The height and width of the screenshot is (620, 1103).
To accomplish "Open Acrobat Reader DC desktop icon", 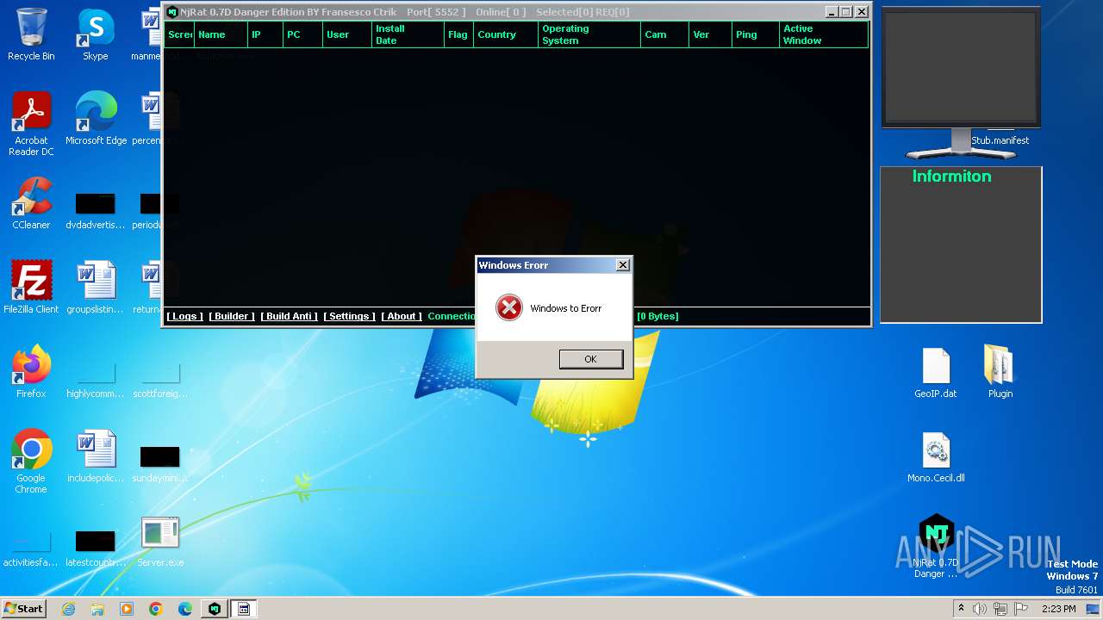I will pos(31,125).
